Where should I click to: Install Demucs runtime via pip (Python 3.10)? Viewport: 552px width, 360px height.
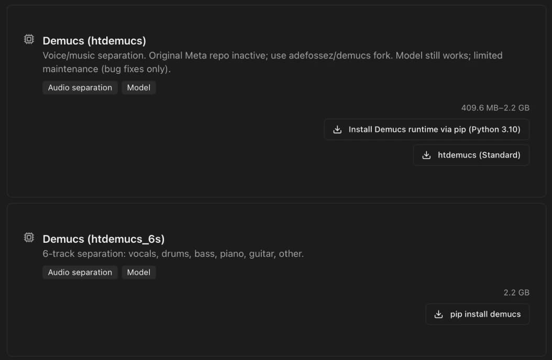tap(427, 129)
